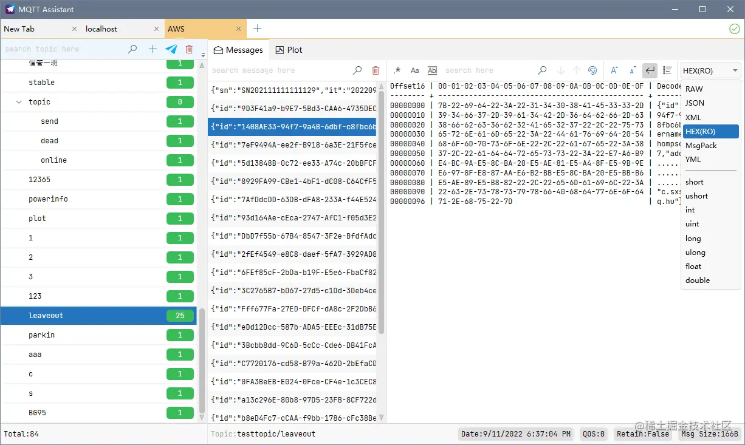Close the AWS tab
This screenshot has width=745, height=445.
click(239, 29)
